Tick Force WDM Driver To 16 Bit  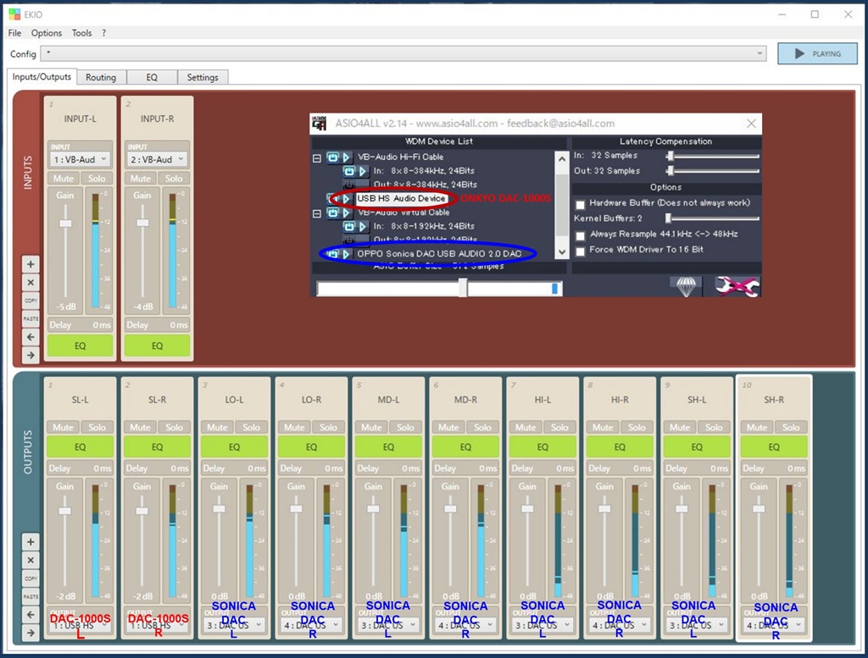pos(580,251)
